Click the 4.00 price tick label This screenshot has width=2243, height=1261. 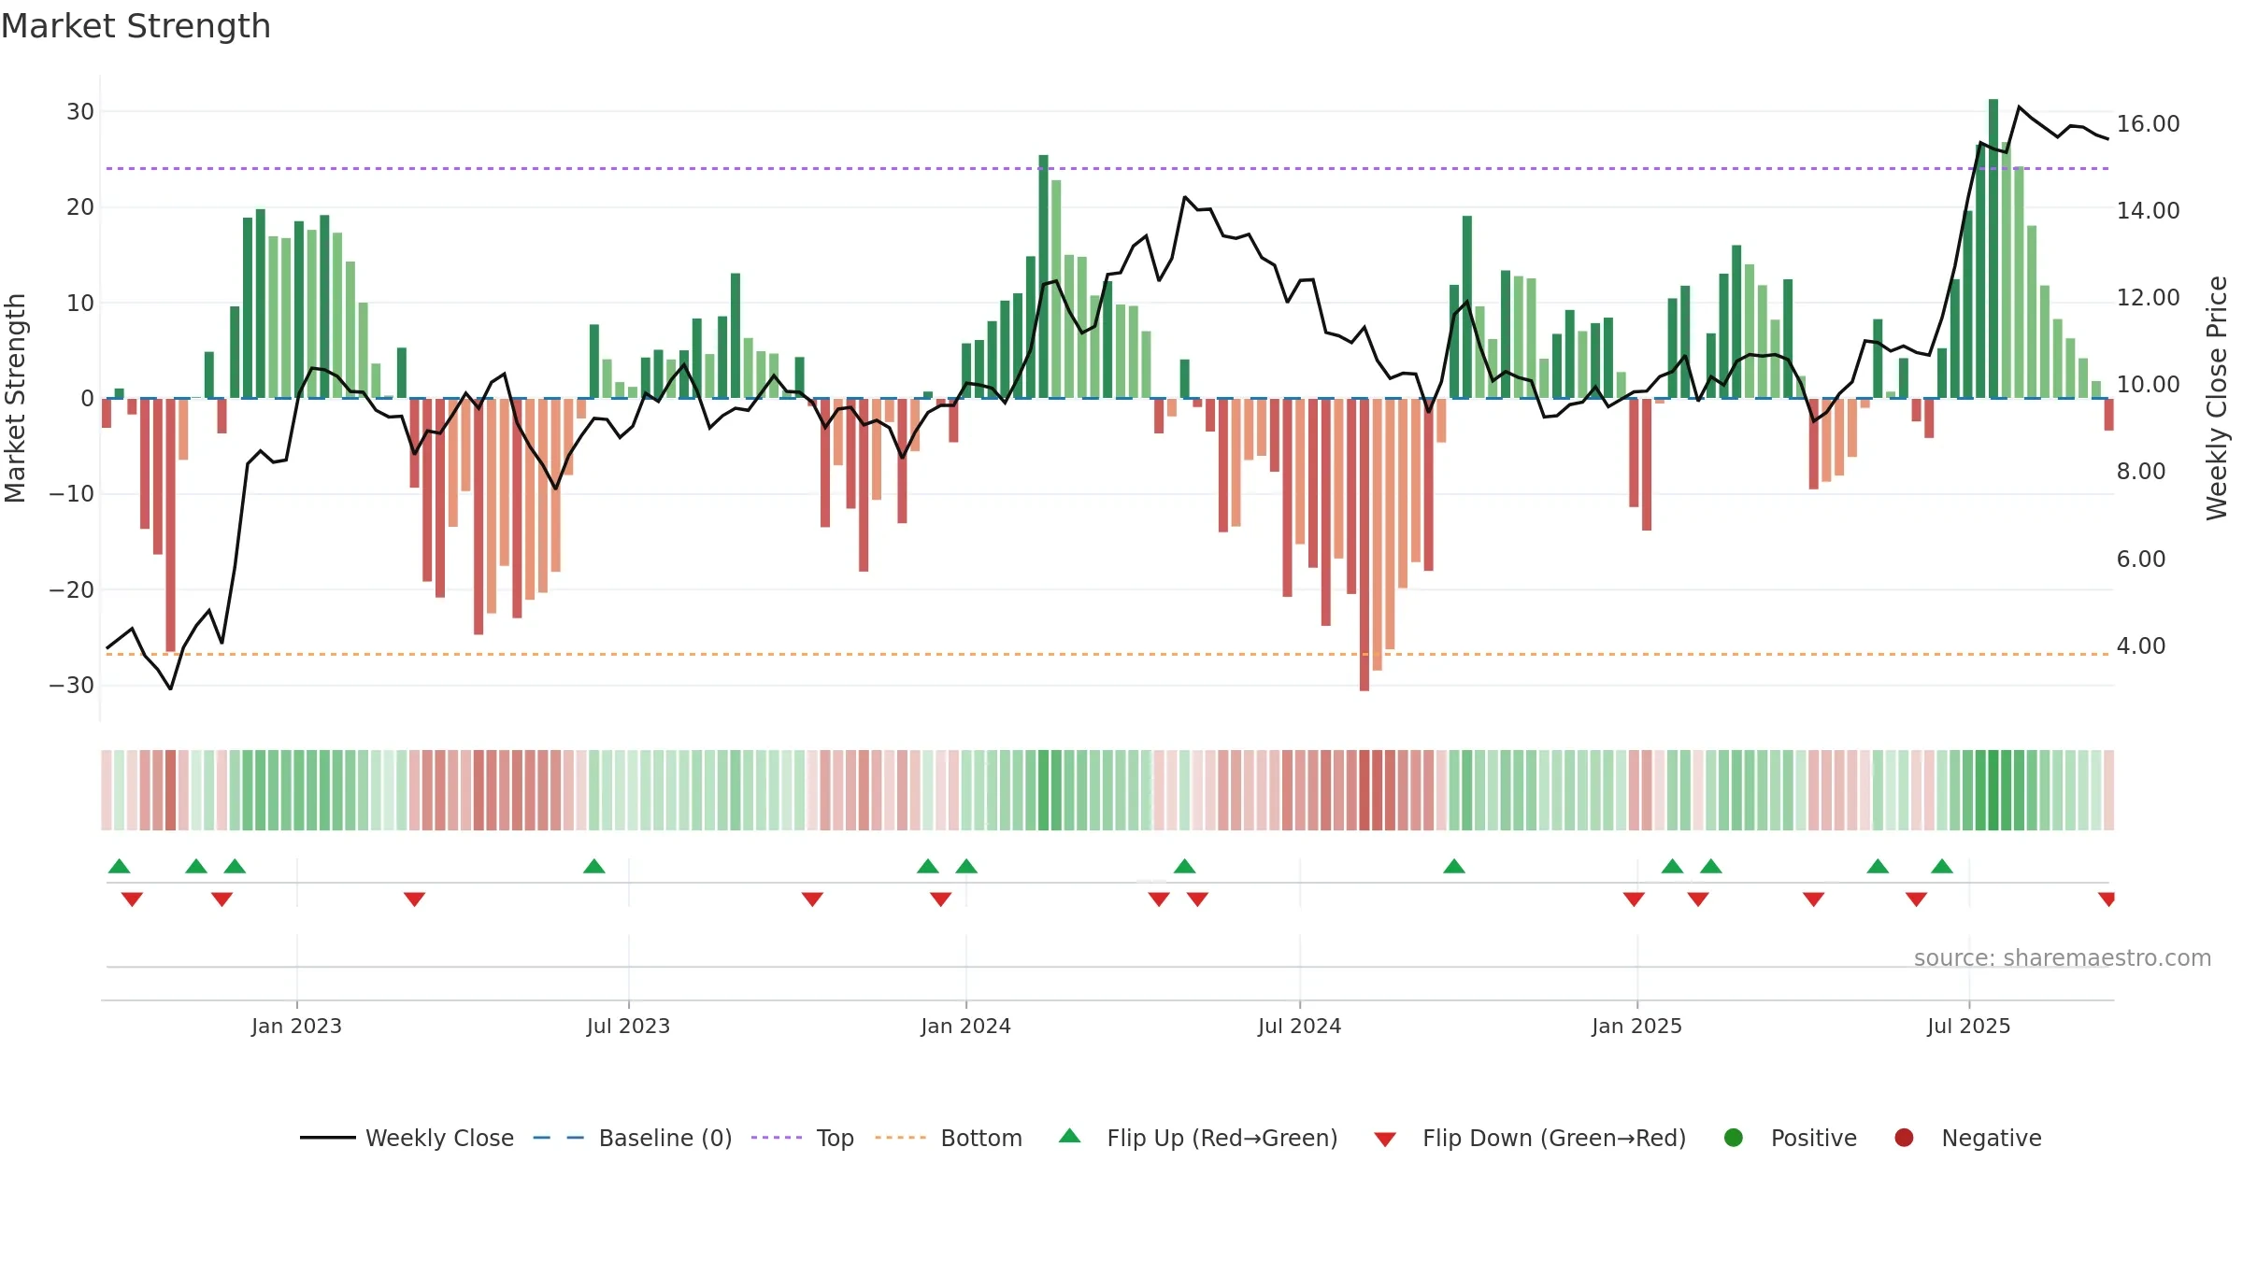click(2141, 646)
